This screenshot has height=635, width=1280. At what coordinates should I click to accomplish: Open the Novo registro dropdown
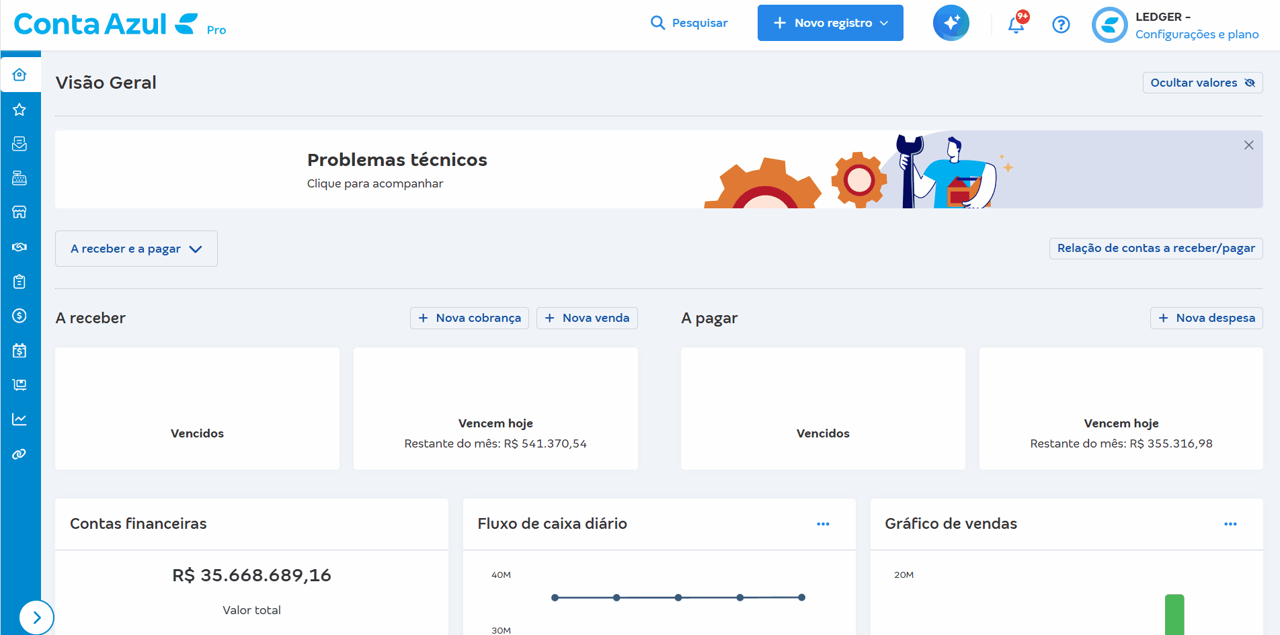pos(830,23)
